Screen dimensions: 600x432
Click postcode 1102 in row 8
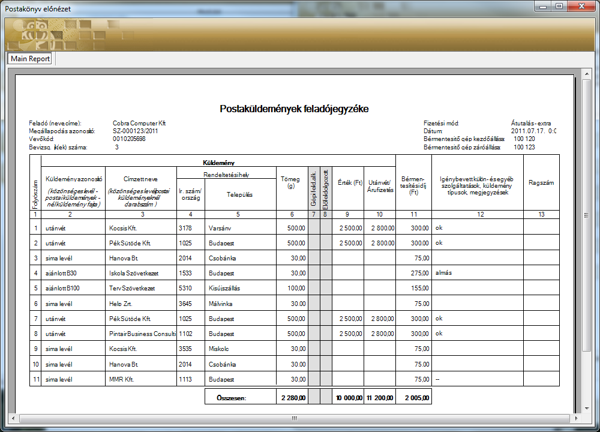(x=185, y=334)
